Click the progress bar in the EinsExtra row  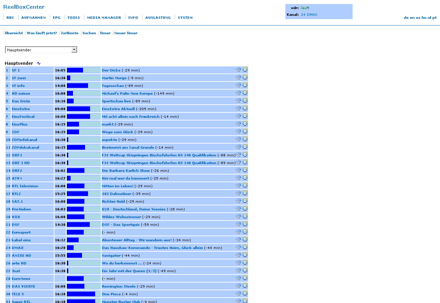tap(84, 109)
